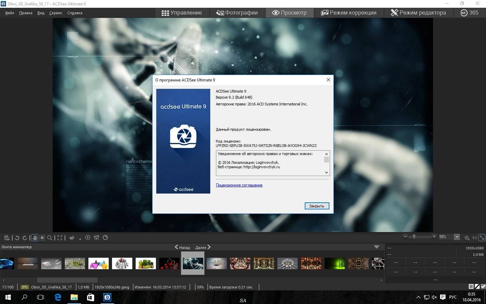Select the highlighted DNA thumbnail
The width and height of the screenshot is (486, 304).
pos(193,263)
